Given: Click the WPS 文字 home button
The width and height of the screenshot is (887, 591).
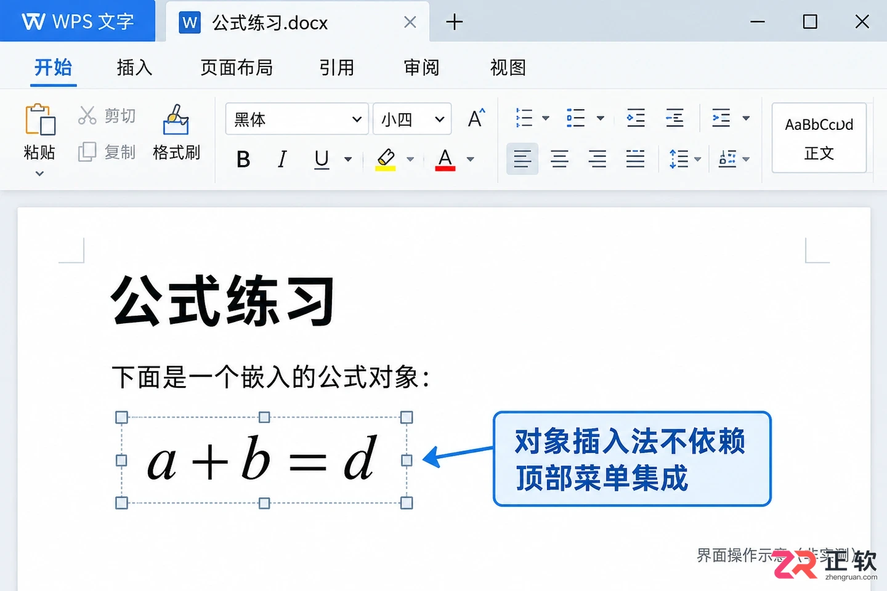Looking at the screenshot, I should (78, 22).
